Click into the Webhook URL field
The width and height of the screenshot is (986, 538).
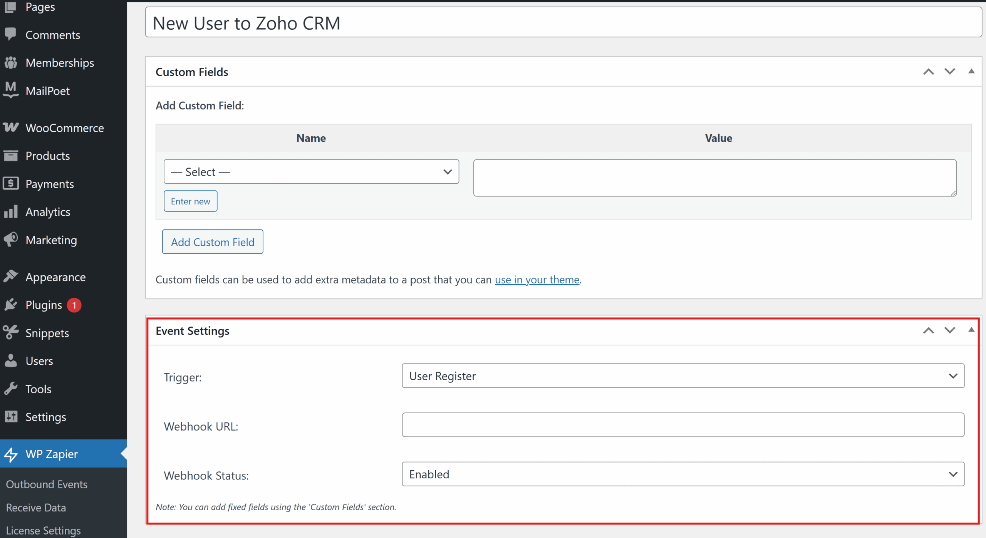pyautogui.click(x=682, y=425)
